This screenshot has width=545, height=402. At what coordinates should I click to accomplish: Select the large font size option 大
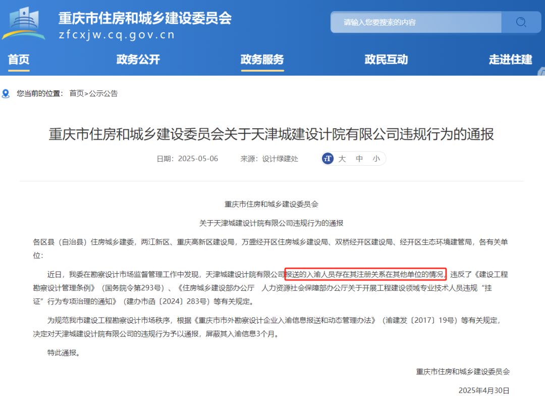[x=342, y=159]
